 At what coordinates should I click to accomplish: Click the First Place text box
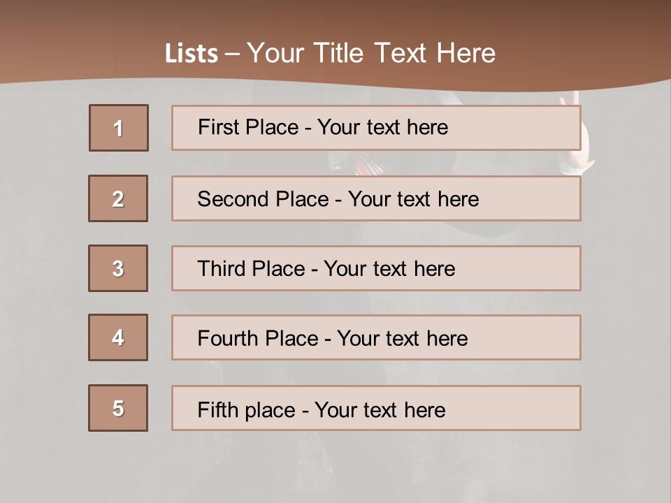(x=376, y=128)
